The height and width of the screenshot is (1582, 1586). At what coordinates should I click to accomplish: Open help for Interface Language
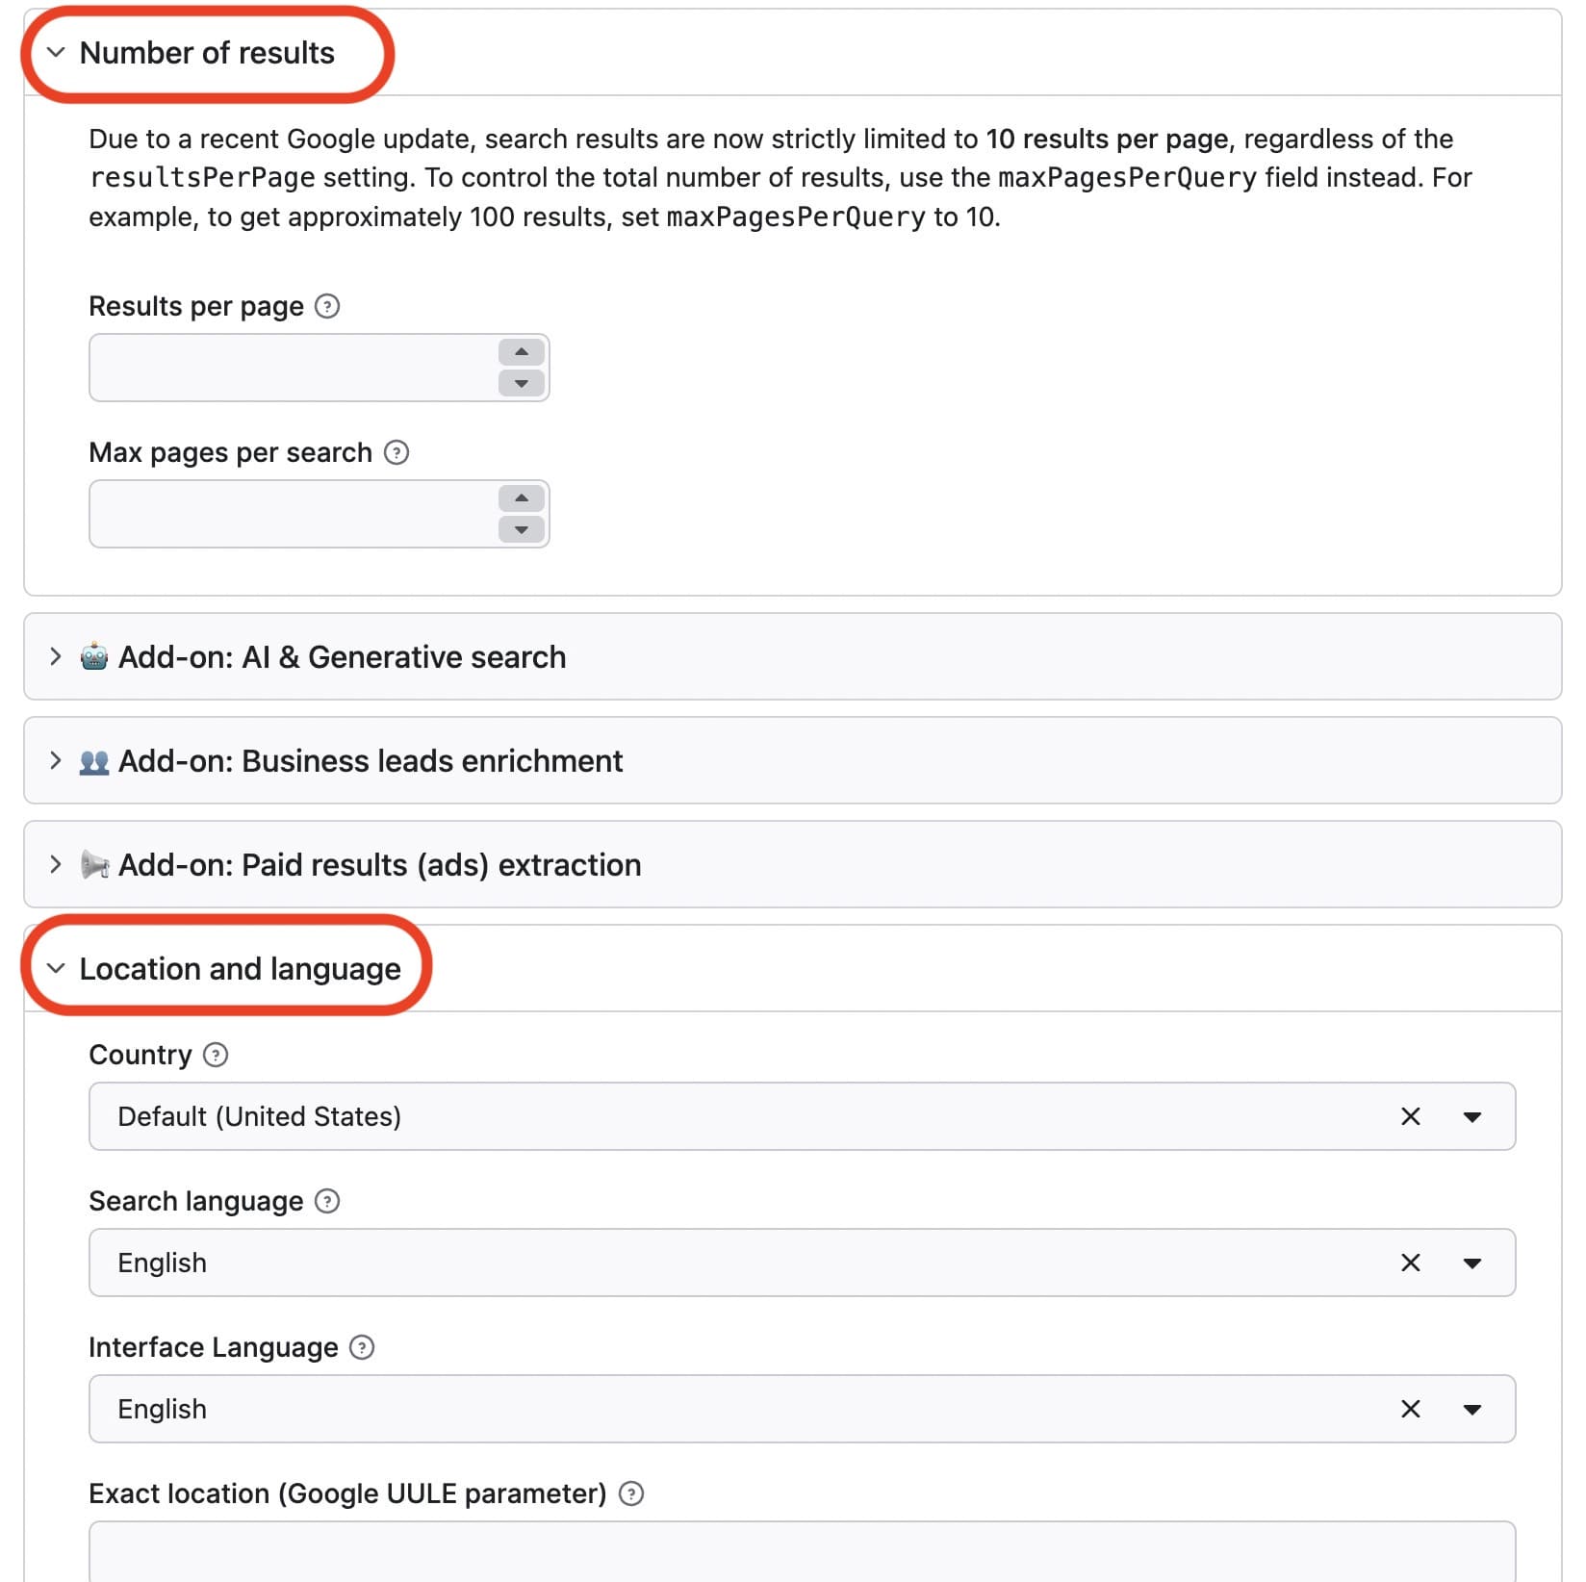tap(359, 1347)
